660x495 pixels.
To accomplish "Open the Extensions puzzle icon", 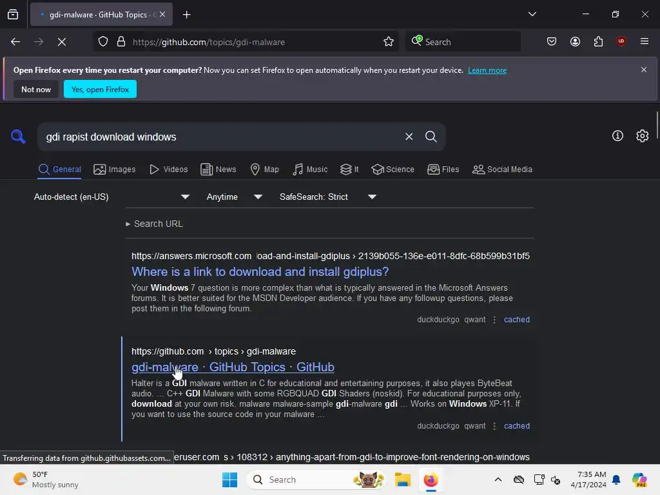I will [598, 41].
